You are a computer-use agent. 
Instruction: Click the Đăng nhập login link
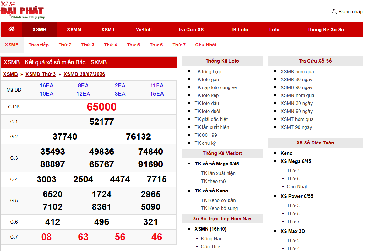(351, 12)
